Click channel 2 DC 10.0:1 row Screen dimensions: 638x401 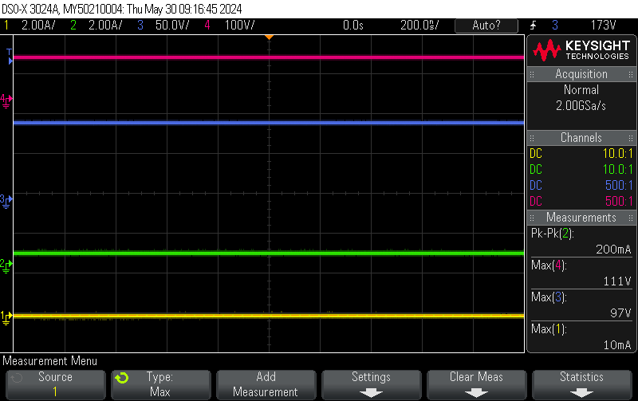coord(581,170)
